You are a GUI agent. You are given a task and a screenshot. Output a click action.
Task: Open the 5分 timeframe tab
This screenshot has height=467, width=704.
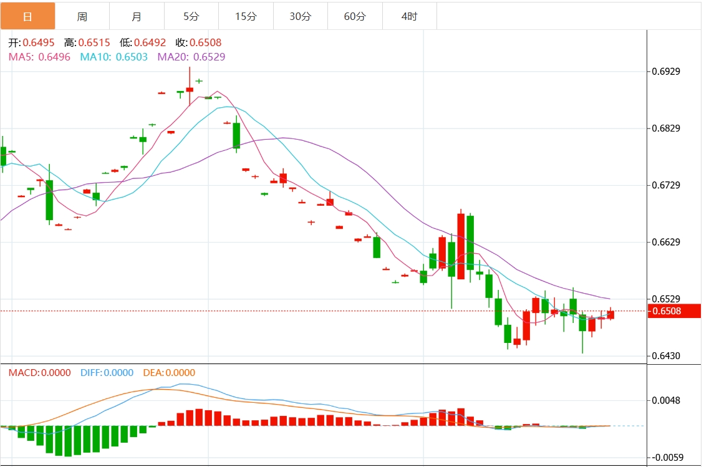[x=191, y=16]
